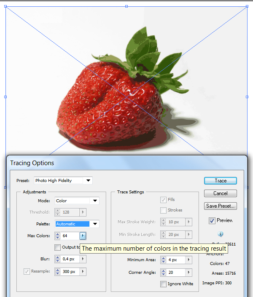The height and width of the screenshot is (297, 253).
Task: Enable the Output to Swatches checkbox
Action: [57, 247]
